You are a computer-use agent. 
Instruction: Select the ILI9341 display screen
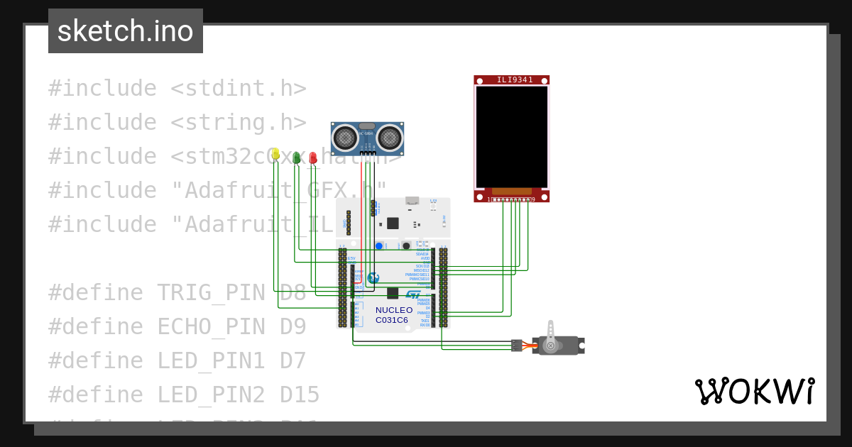512,136
